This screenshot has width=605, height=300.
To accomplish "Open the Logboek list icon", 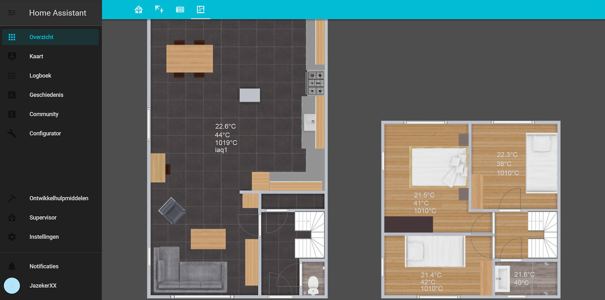I will [11, 75].
